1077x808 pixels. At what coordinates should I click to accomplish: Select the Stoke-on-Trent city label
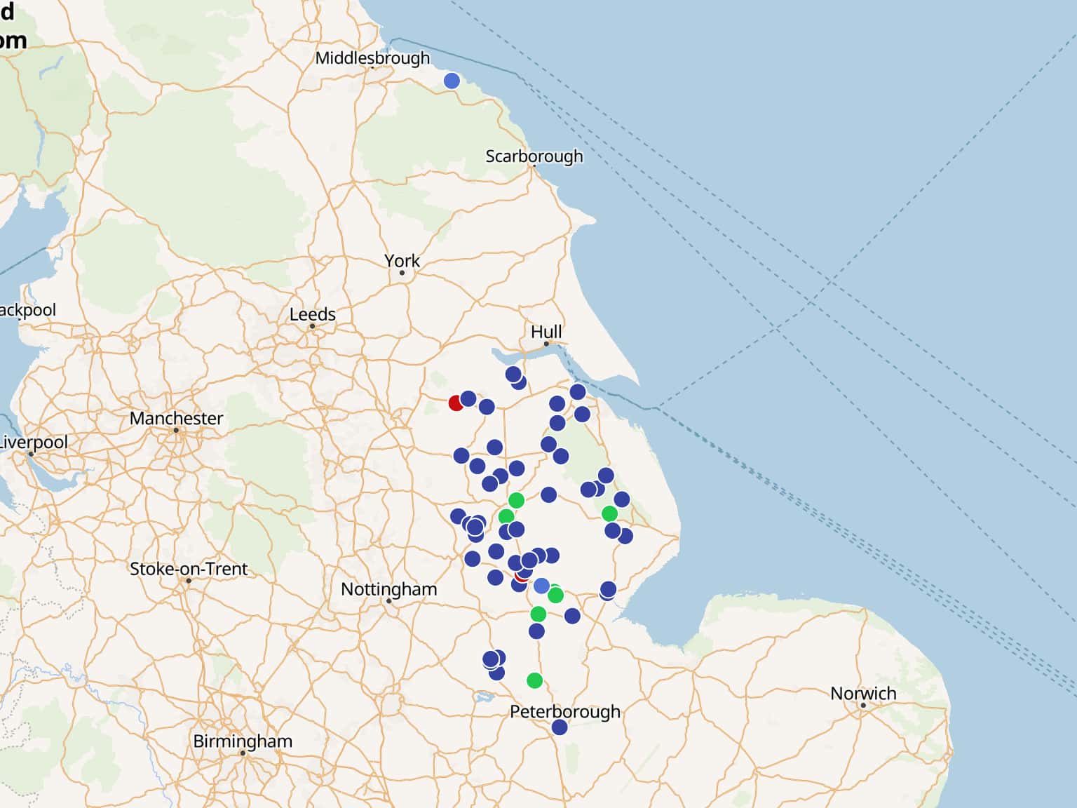click(189, 569)
